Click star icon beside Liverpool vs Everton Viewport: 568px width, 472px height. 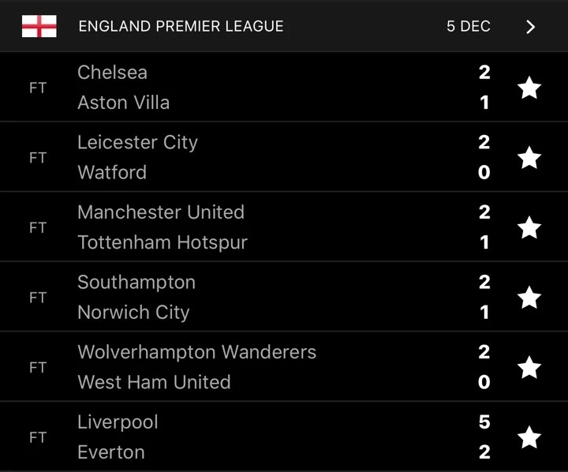click(529, 437)
